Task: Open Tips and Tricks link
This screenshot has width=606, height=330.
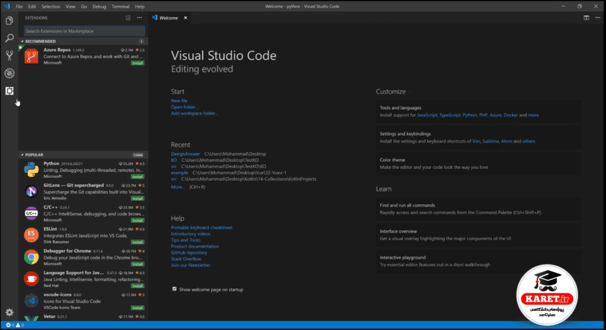Action: click(186, 240)
